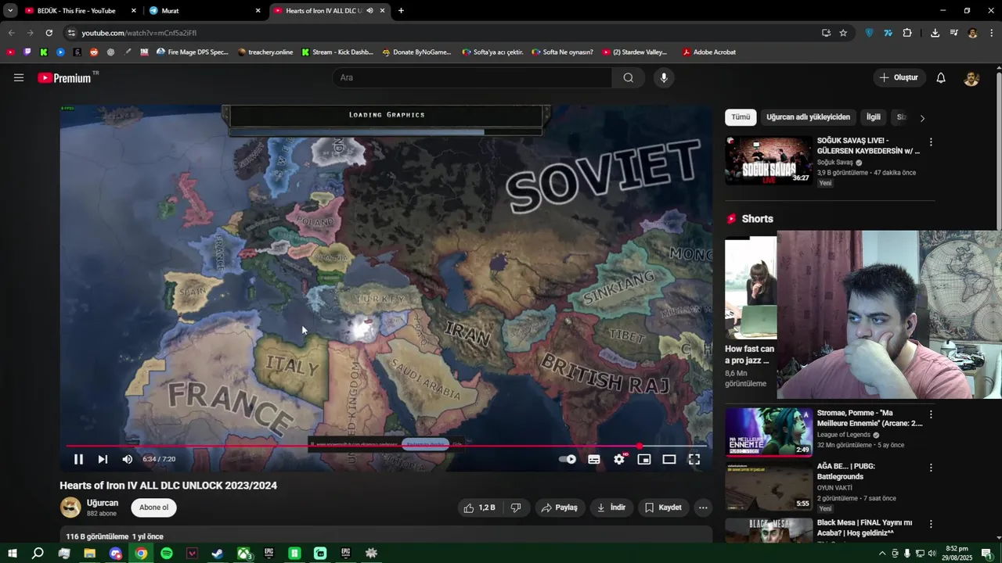Open the player settings gear

619,459
